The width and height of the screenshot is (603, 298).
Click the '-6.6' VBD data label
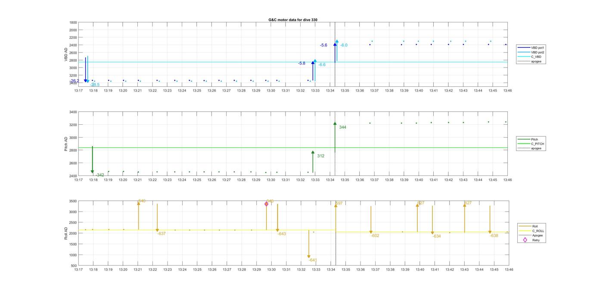322,65
